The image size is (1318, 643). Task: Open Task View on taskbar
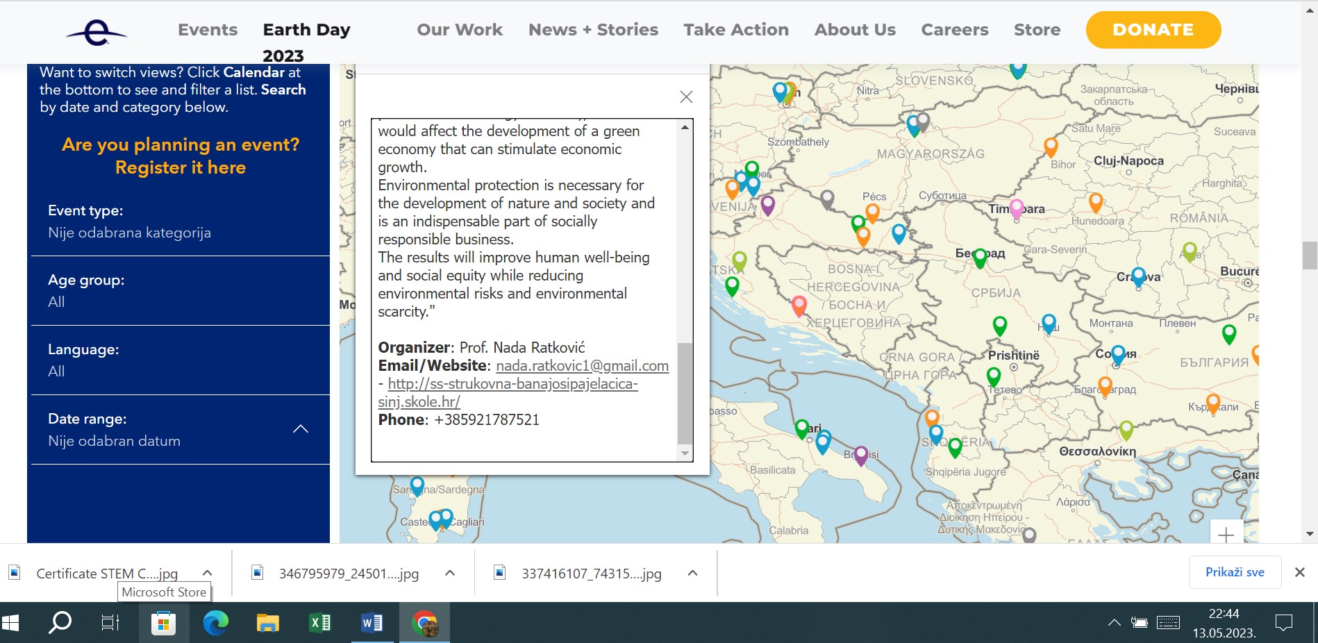coord(110,623)
